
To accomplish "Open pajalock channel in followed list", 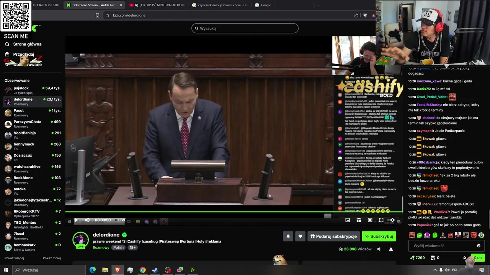I will (x=33, y=90).
